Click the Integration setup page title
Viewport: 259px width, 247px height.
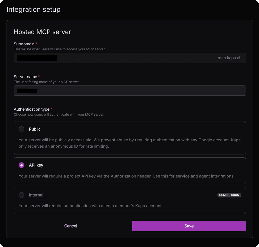click(x=34, y=9)
